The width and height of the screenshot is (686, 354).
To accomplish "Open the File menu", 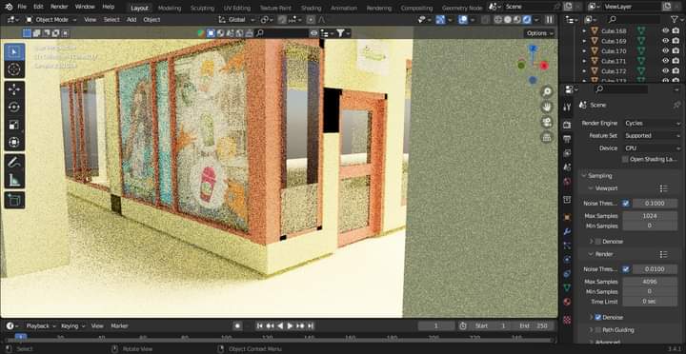I will pos(22,7).
